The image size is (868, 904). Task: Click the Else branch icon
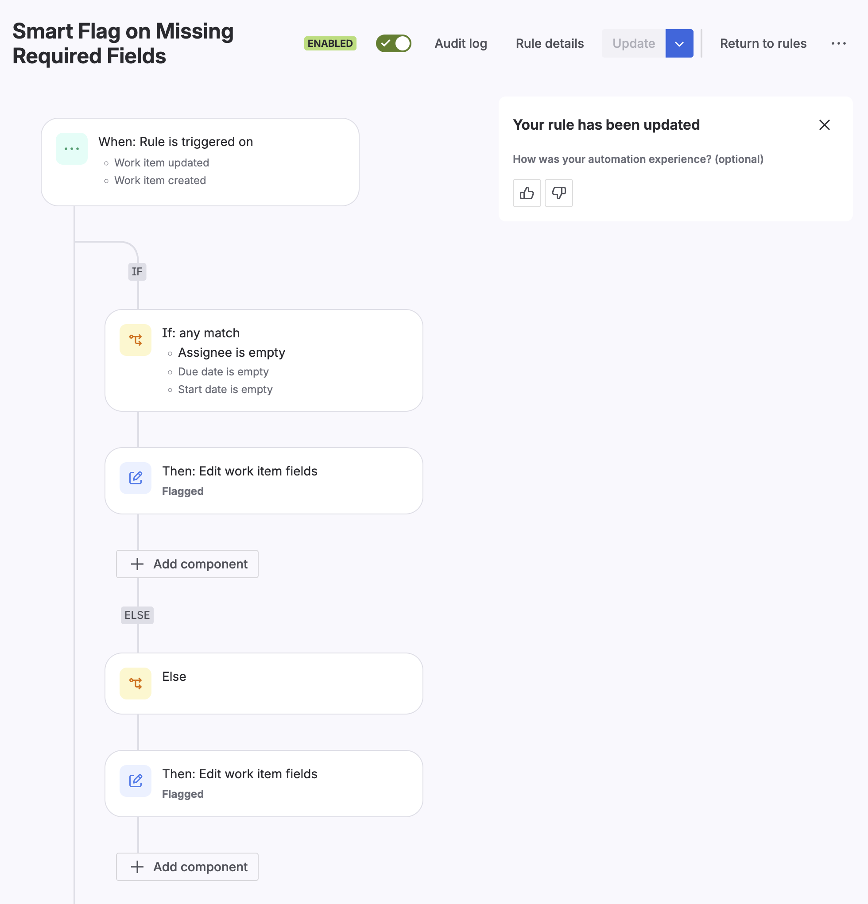tap(135, 683)
